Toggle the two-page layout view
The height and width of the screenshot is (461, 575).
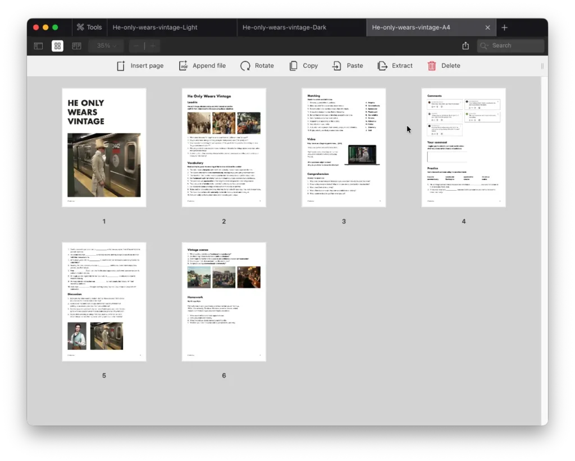point(76,46)
